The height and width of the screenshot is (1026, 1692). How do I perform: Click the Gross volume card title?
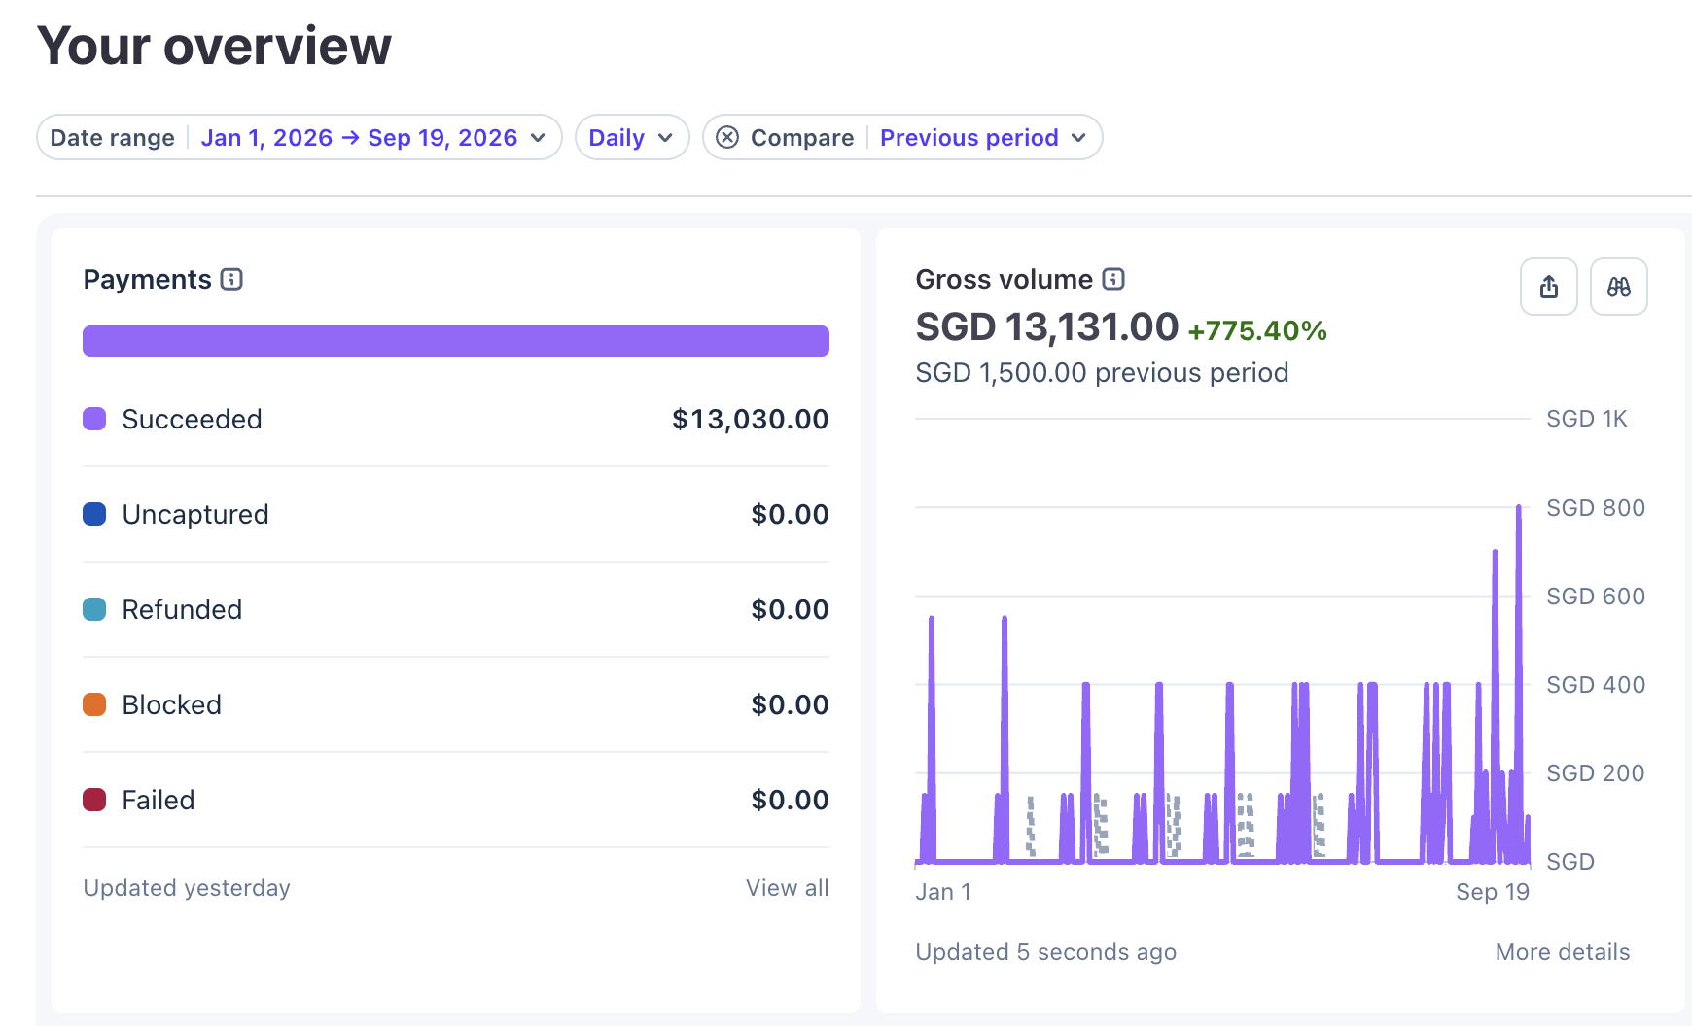click(1004, 280)
